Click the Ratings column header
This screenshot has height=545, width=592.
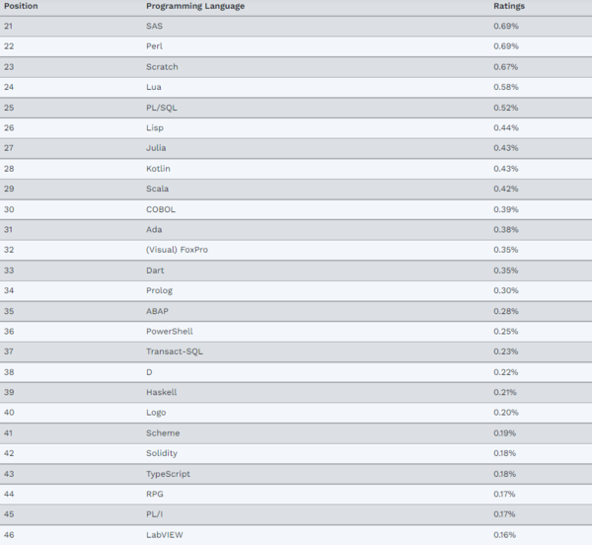[509, 6]
